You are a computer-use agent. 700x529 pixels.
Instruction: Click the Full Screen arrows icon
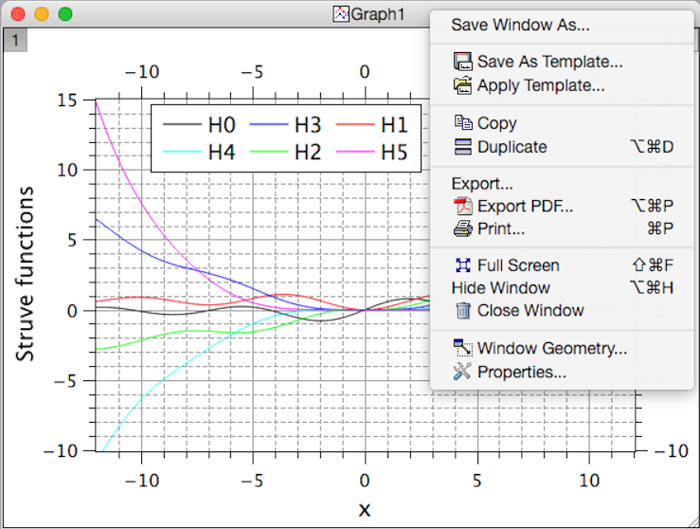pyautogui.click(x=462, y=265)
